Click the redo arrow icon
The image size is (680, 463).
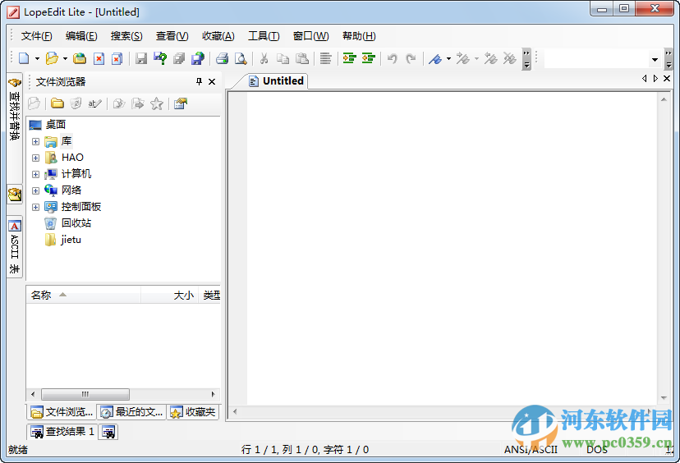[411, 58]
